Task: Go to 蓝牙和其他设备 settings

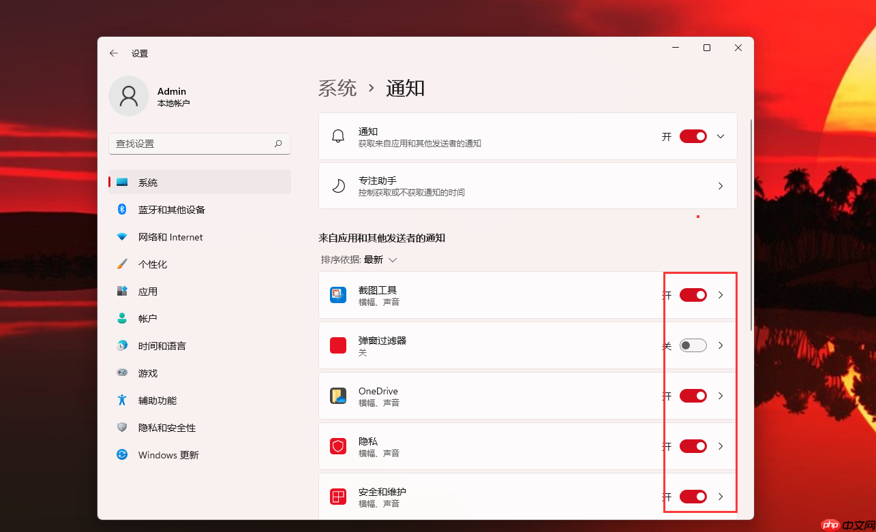Action: 200,210
